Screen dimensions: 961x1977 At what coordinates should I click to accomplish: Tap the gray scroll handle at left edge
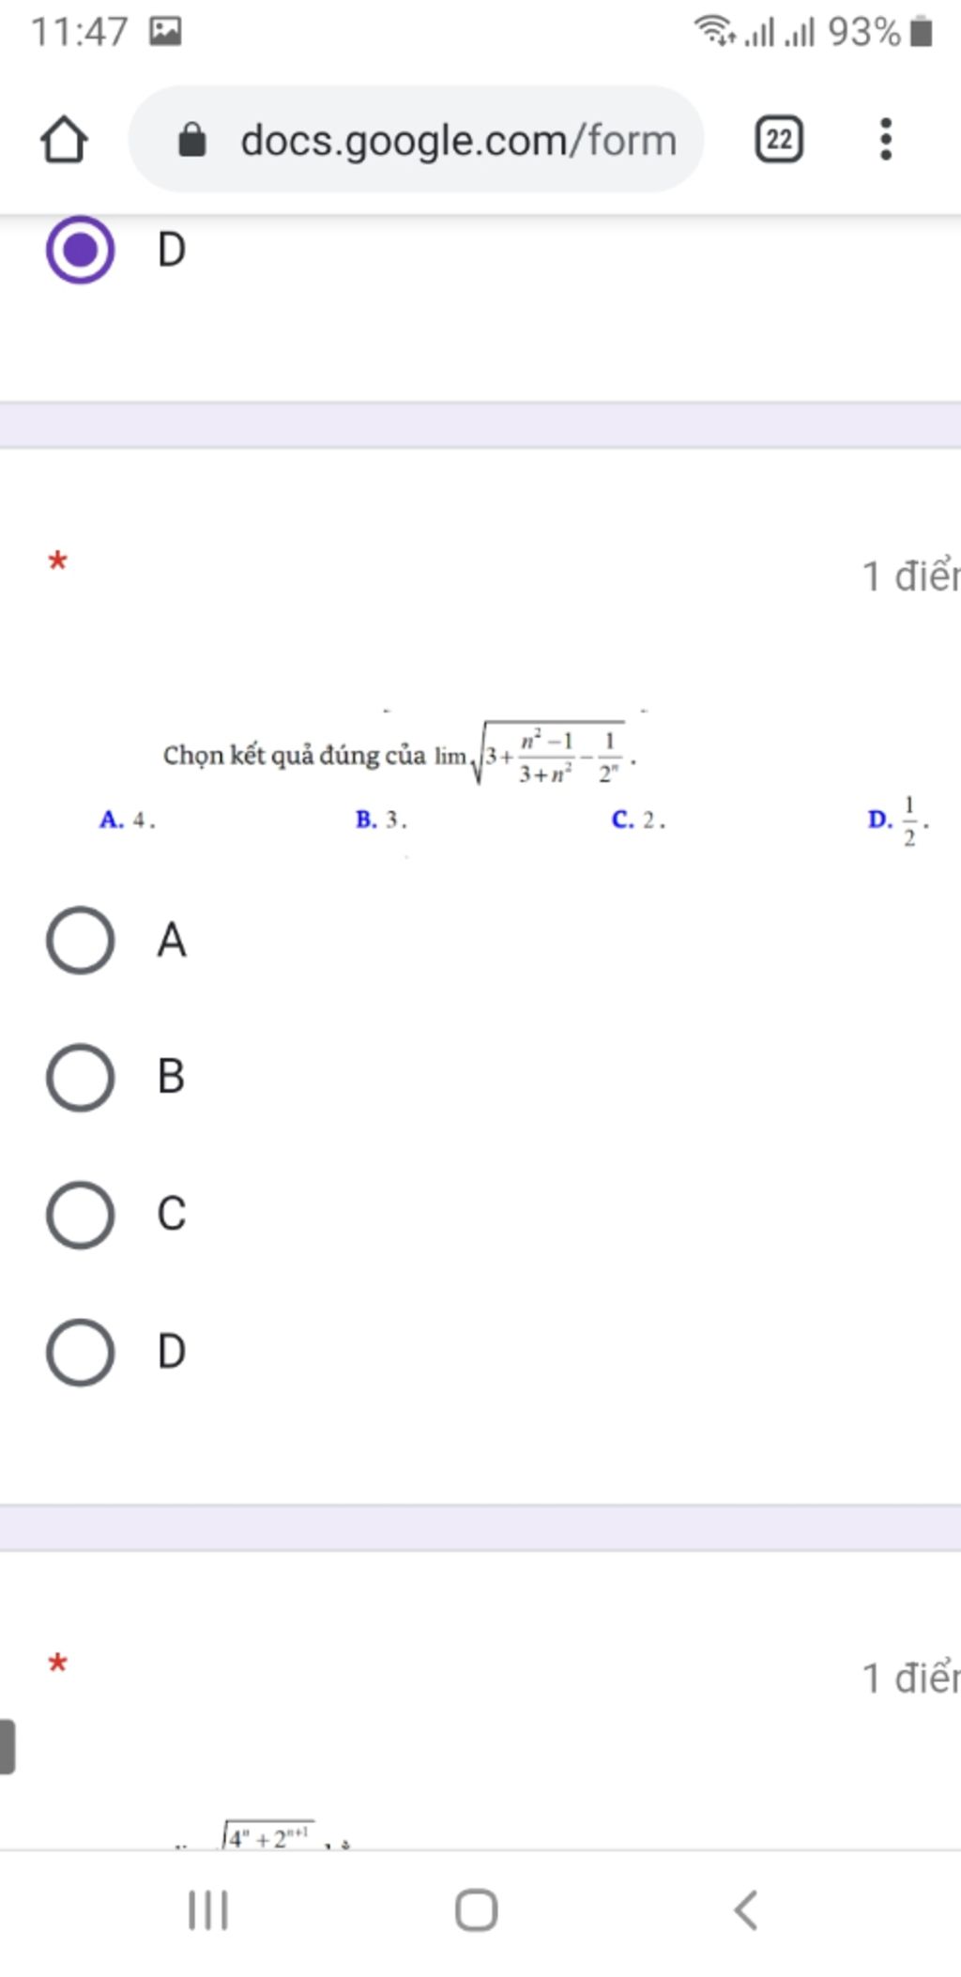tap(8, 1747)
